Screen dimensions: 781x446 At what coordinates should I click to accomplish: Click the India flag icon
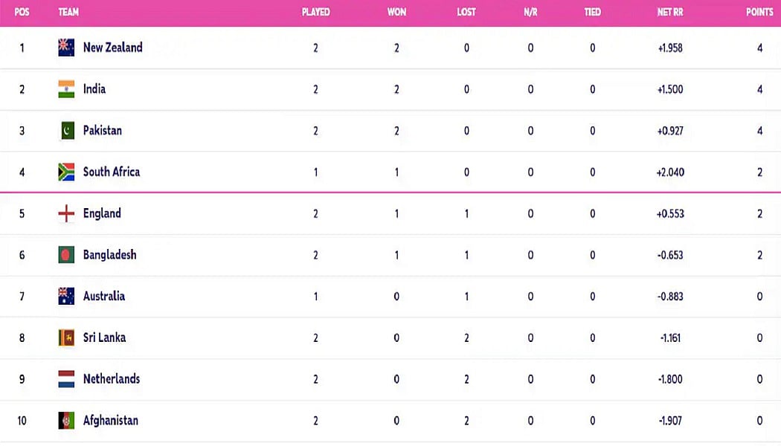coord(66,89)
